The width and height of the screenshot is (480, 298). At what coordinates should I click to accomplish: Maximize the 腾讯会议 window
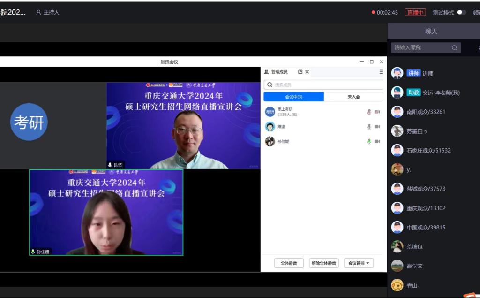pos(372,61)
